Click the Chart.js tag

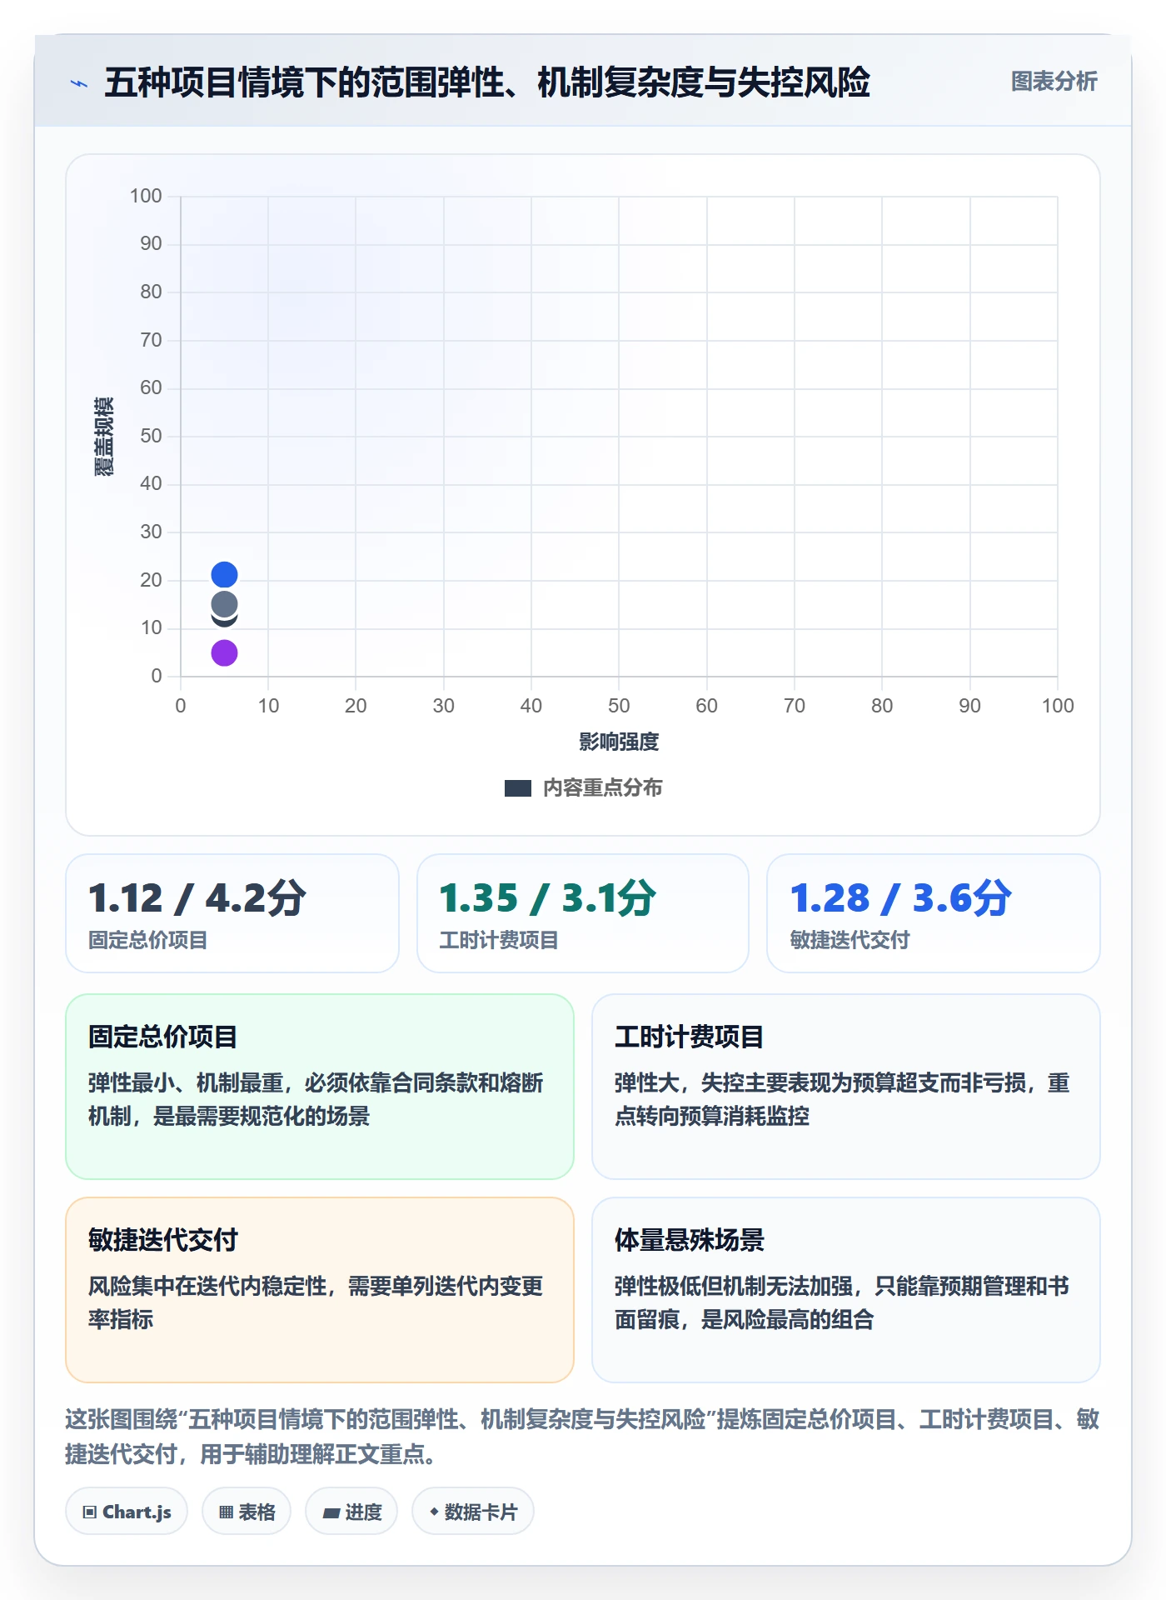[x=127, y=1512]
